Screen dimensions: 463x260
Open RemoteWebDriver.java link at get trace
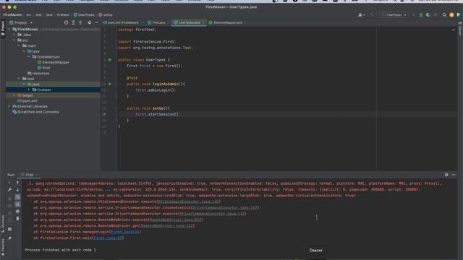pyautogui.click(x=167, y=226)
